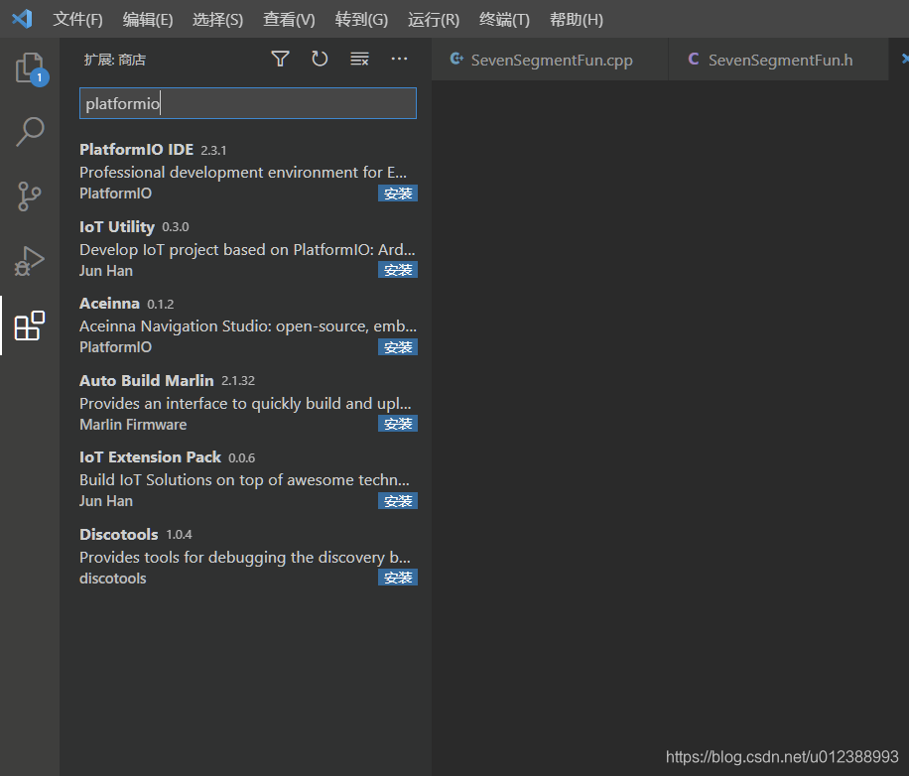Click the 扩展: 商店 panel title
The image size is (909, 776).
[x=115, y=60]
